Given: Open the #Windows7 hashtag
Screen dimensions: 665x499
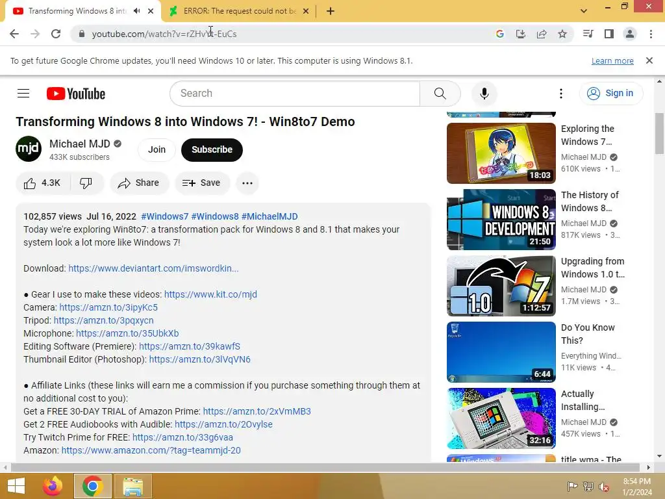Looking at the screenshot, I should coord(164,216).
